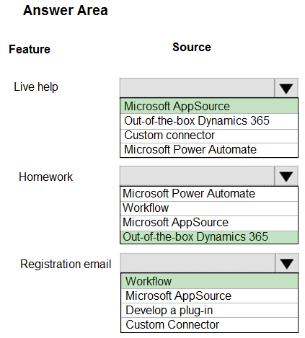Click the Live help combo box field
This screenshot has width=305, height=338.
click(x=197, y=88)
